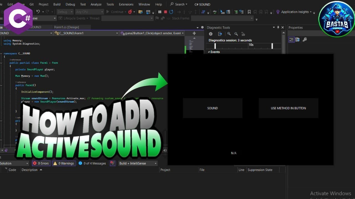Click the File column header in Error List

coord(202,170)
